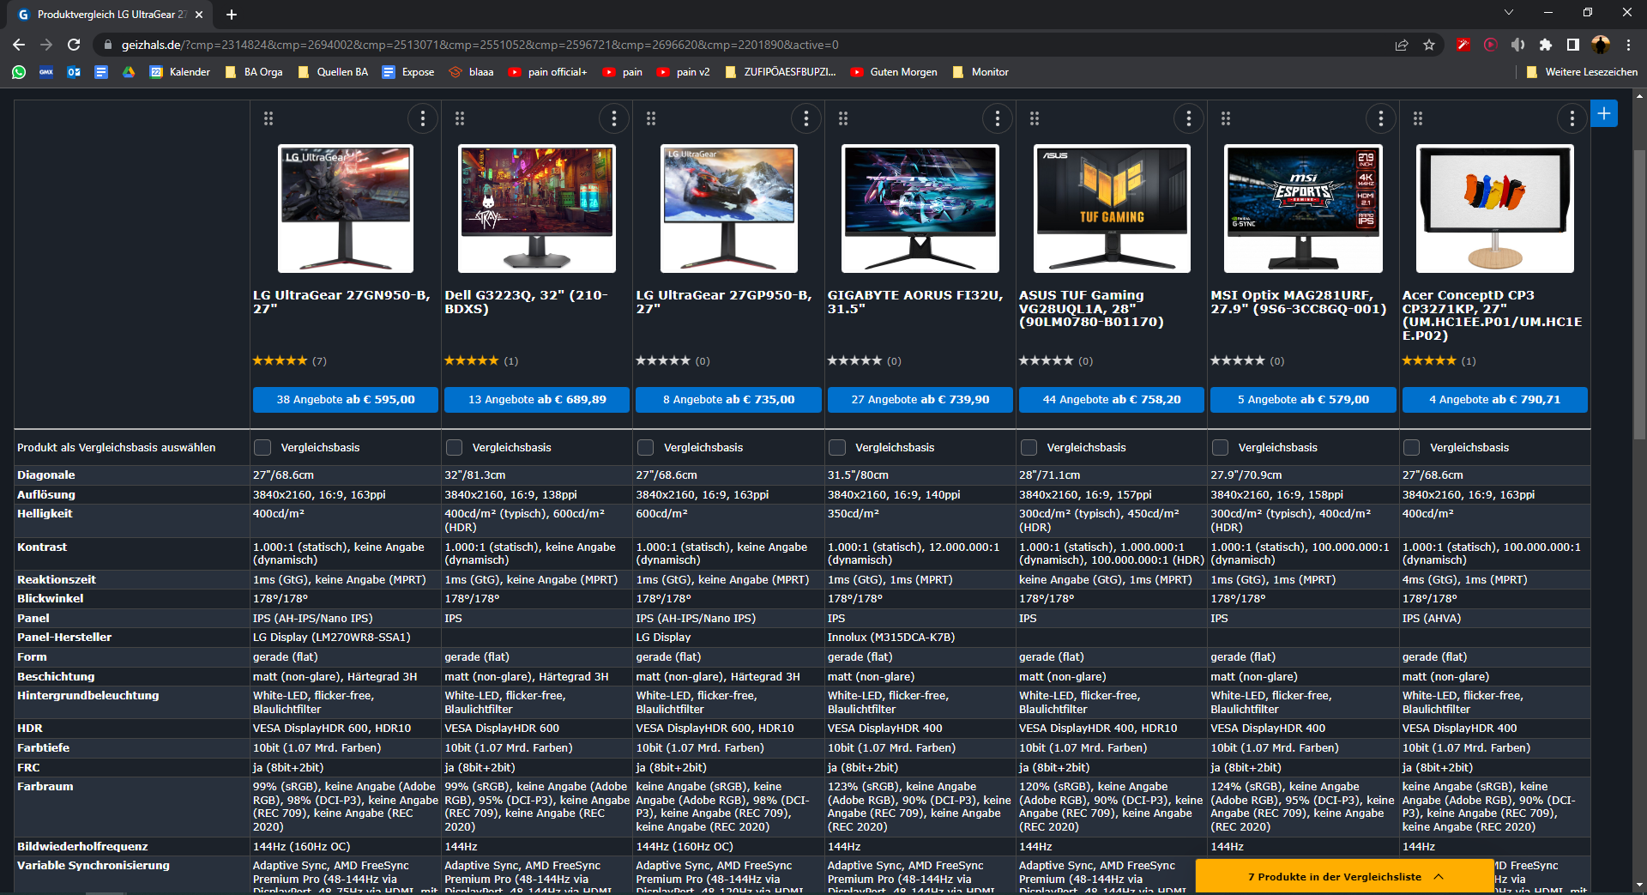The height and width of the screenshot is (895, 1647).
Task: Open the Quellen BA bookmark folder
Action: click(333, 72)
